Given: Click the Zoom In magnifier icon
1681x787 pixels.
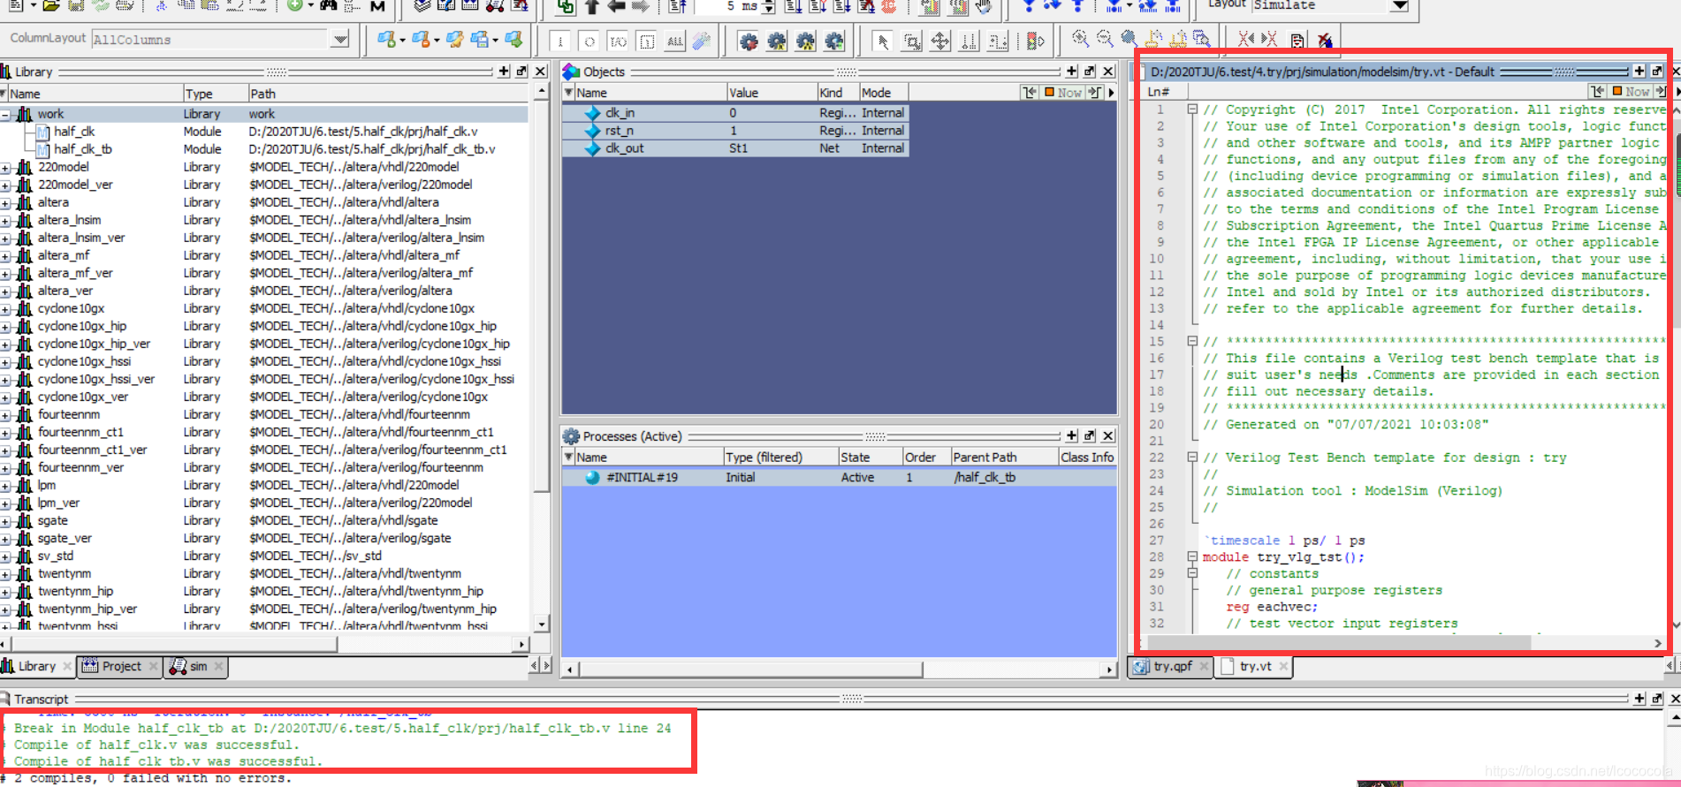Looking at the screenshot, I should pos(1080,39).
